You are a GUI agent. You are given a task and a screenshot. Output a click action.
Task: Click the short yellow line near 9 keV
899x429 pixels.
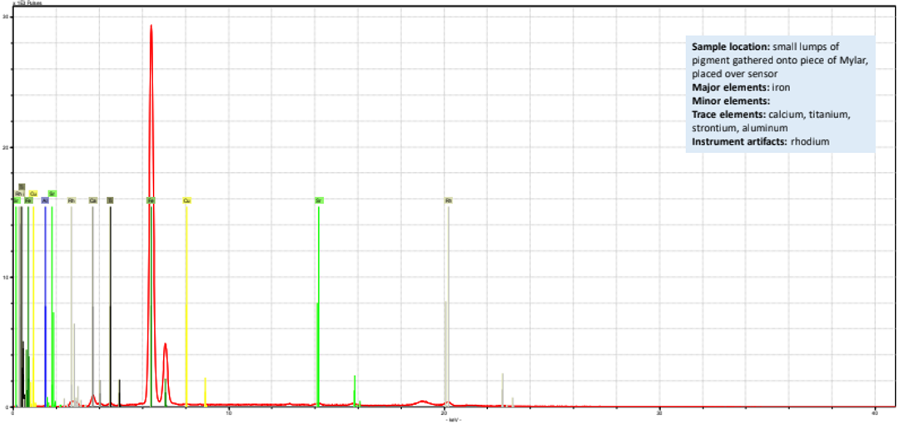point(205,391)
